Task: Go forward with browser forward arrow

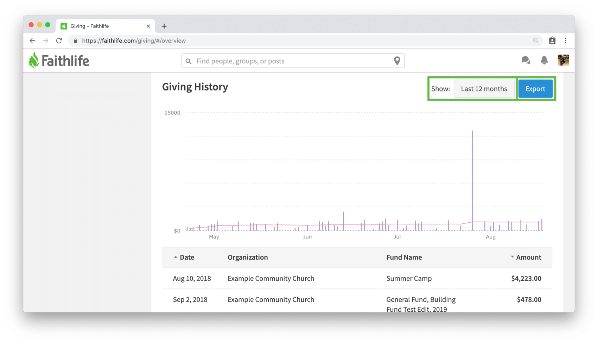Action: [46, 41]
